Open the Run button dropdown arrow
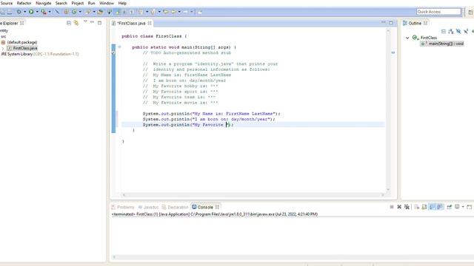This screenshot has width=474, height=266. tap(37, 12)
